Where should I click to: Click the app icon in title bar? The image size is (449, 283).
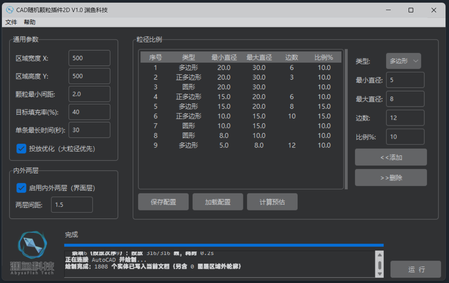[x=9, y=10]
